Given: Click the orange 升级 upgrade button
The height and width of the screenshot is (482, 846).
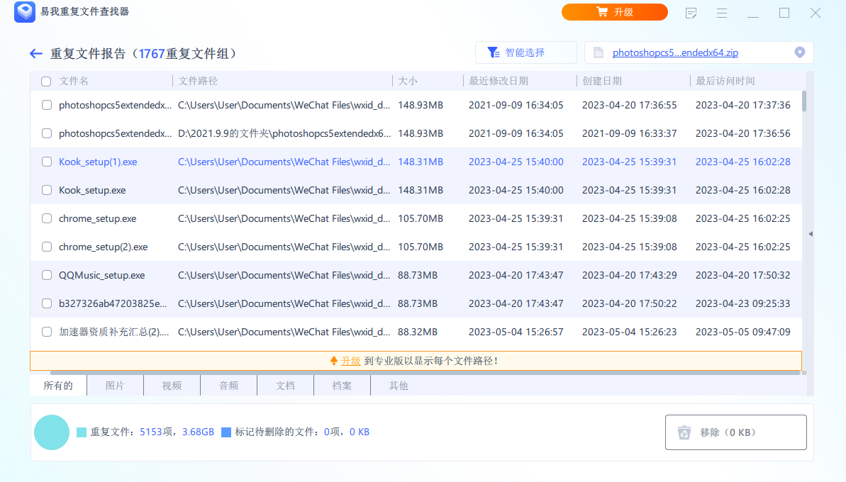Looking at the screenshot, I should [x=615, y=12].
